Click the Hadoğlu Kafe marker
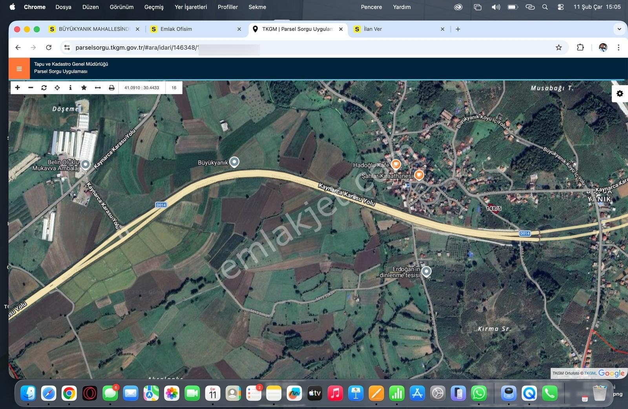This screenshot has width=628, height=409. tap(396, 164)
